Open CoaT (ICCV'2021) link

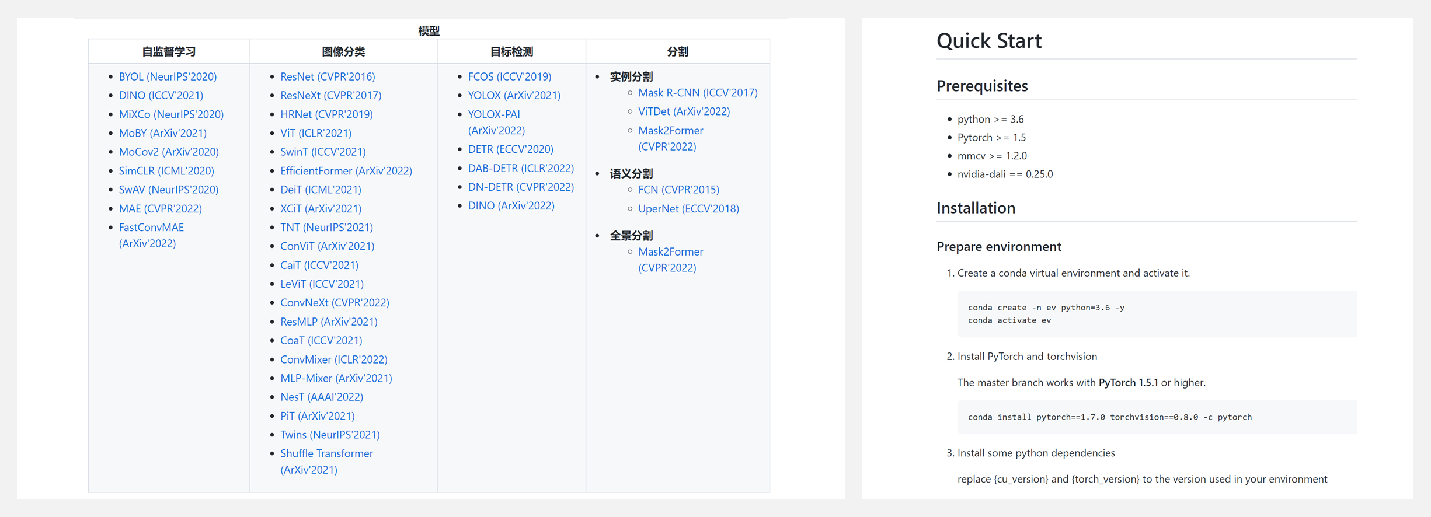[x=321, y=340]
